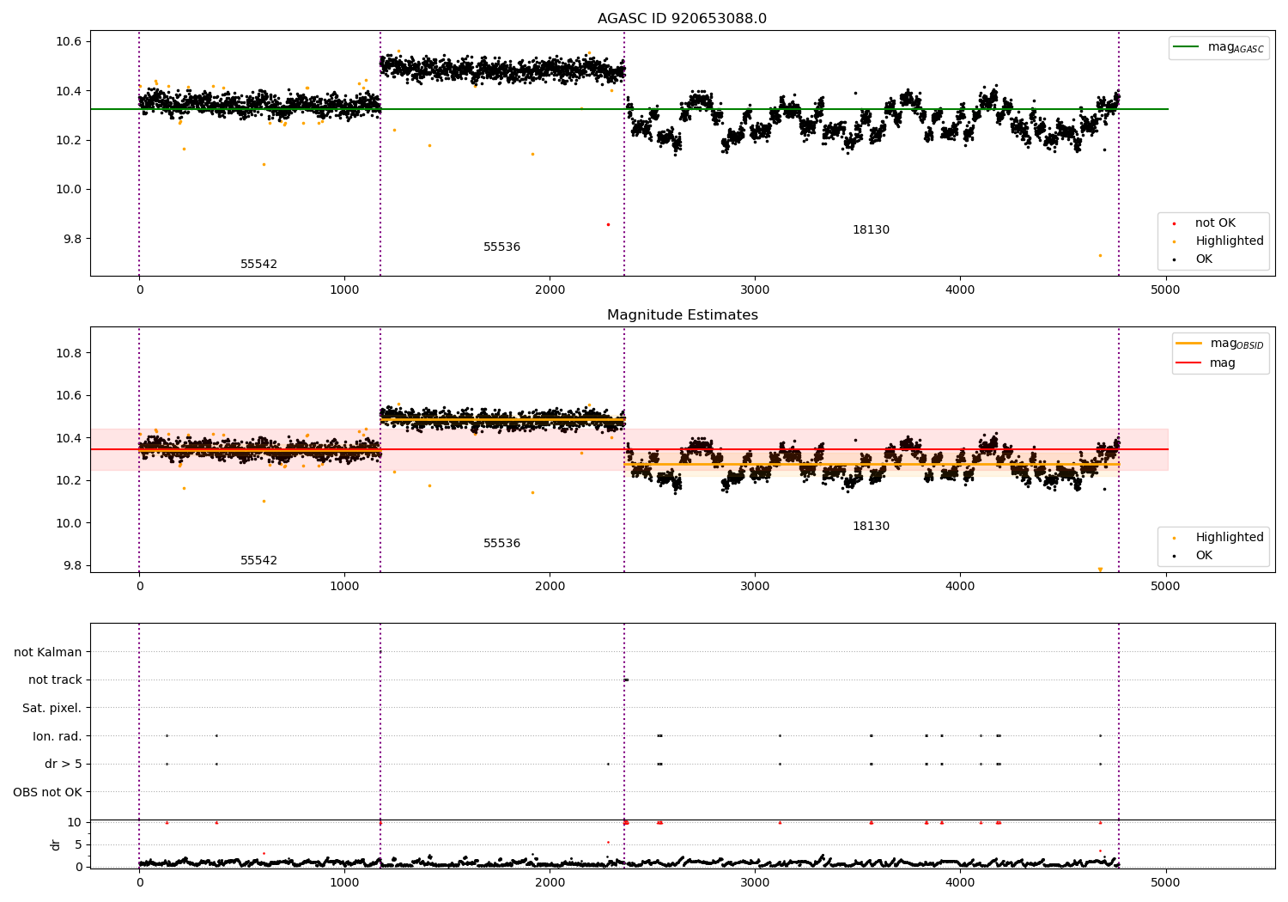Image resolution: width=1288 pixels, height=902 pixels.
Task: Click the 'not Kalman' row label
Action: click(48, 653)
